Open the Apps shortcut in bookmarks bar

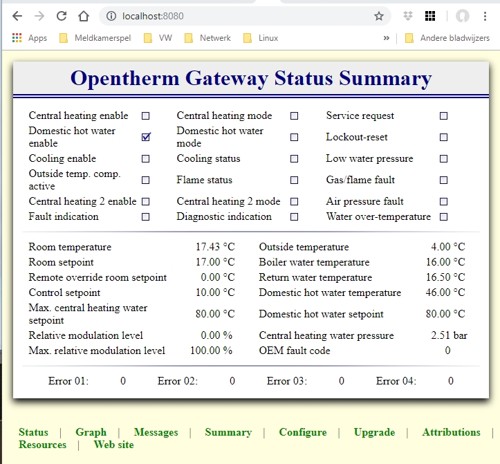pyautogui.click(x=30, y=38)
